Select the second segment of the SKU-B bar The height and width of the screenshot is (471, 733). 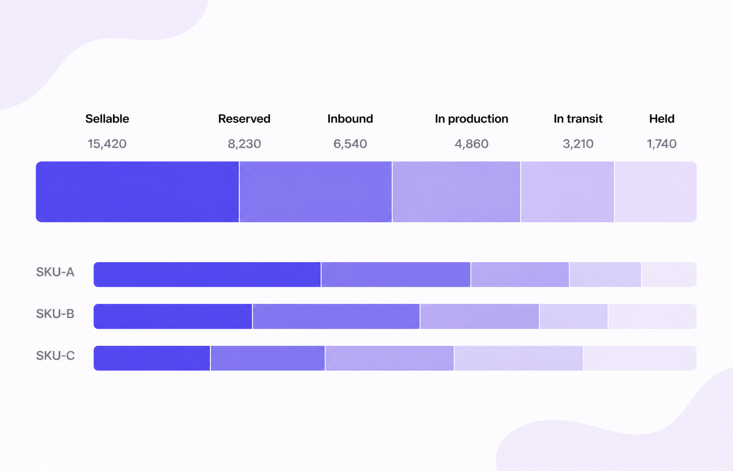click(336, 317)
